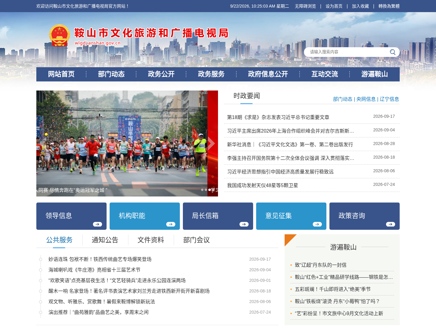Open 互动交流 in navigation bar
The image size is (436, 333).
click(325, 74)
